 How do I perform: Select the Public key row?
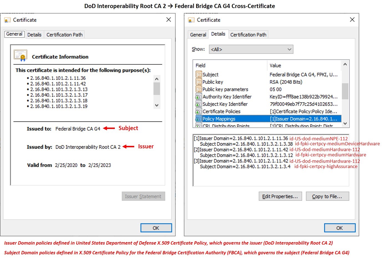click(268, 82)
